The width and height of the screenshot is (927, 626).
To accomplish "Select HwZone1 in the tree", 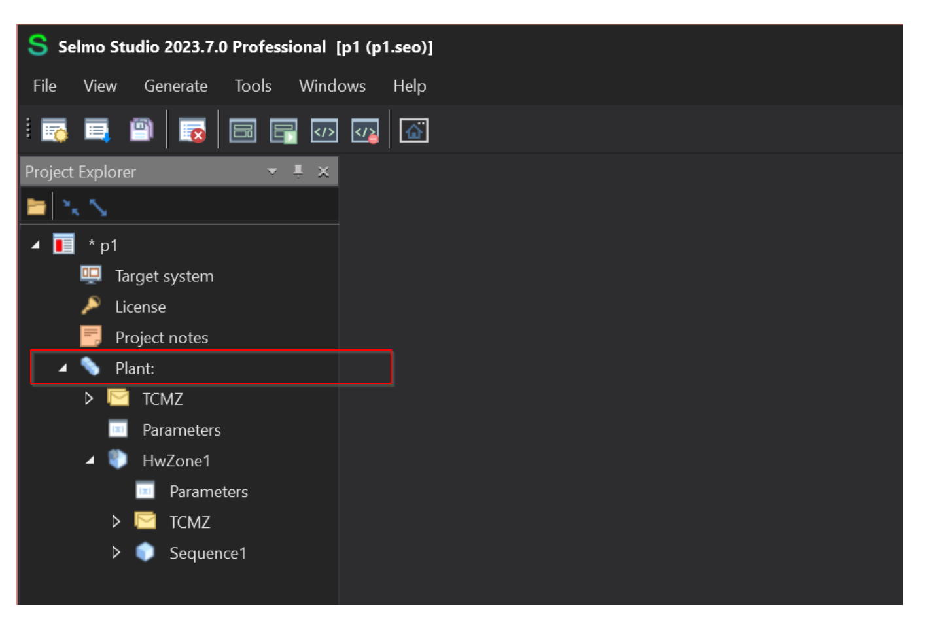I will (x=177, y=461).
